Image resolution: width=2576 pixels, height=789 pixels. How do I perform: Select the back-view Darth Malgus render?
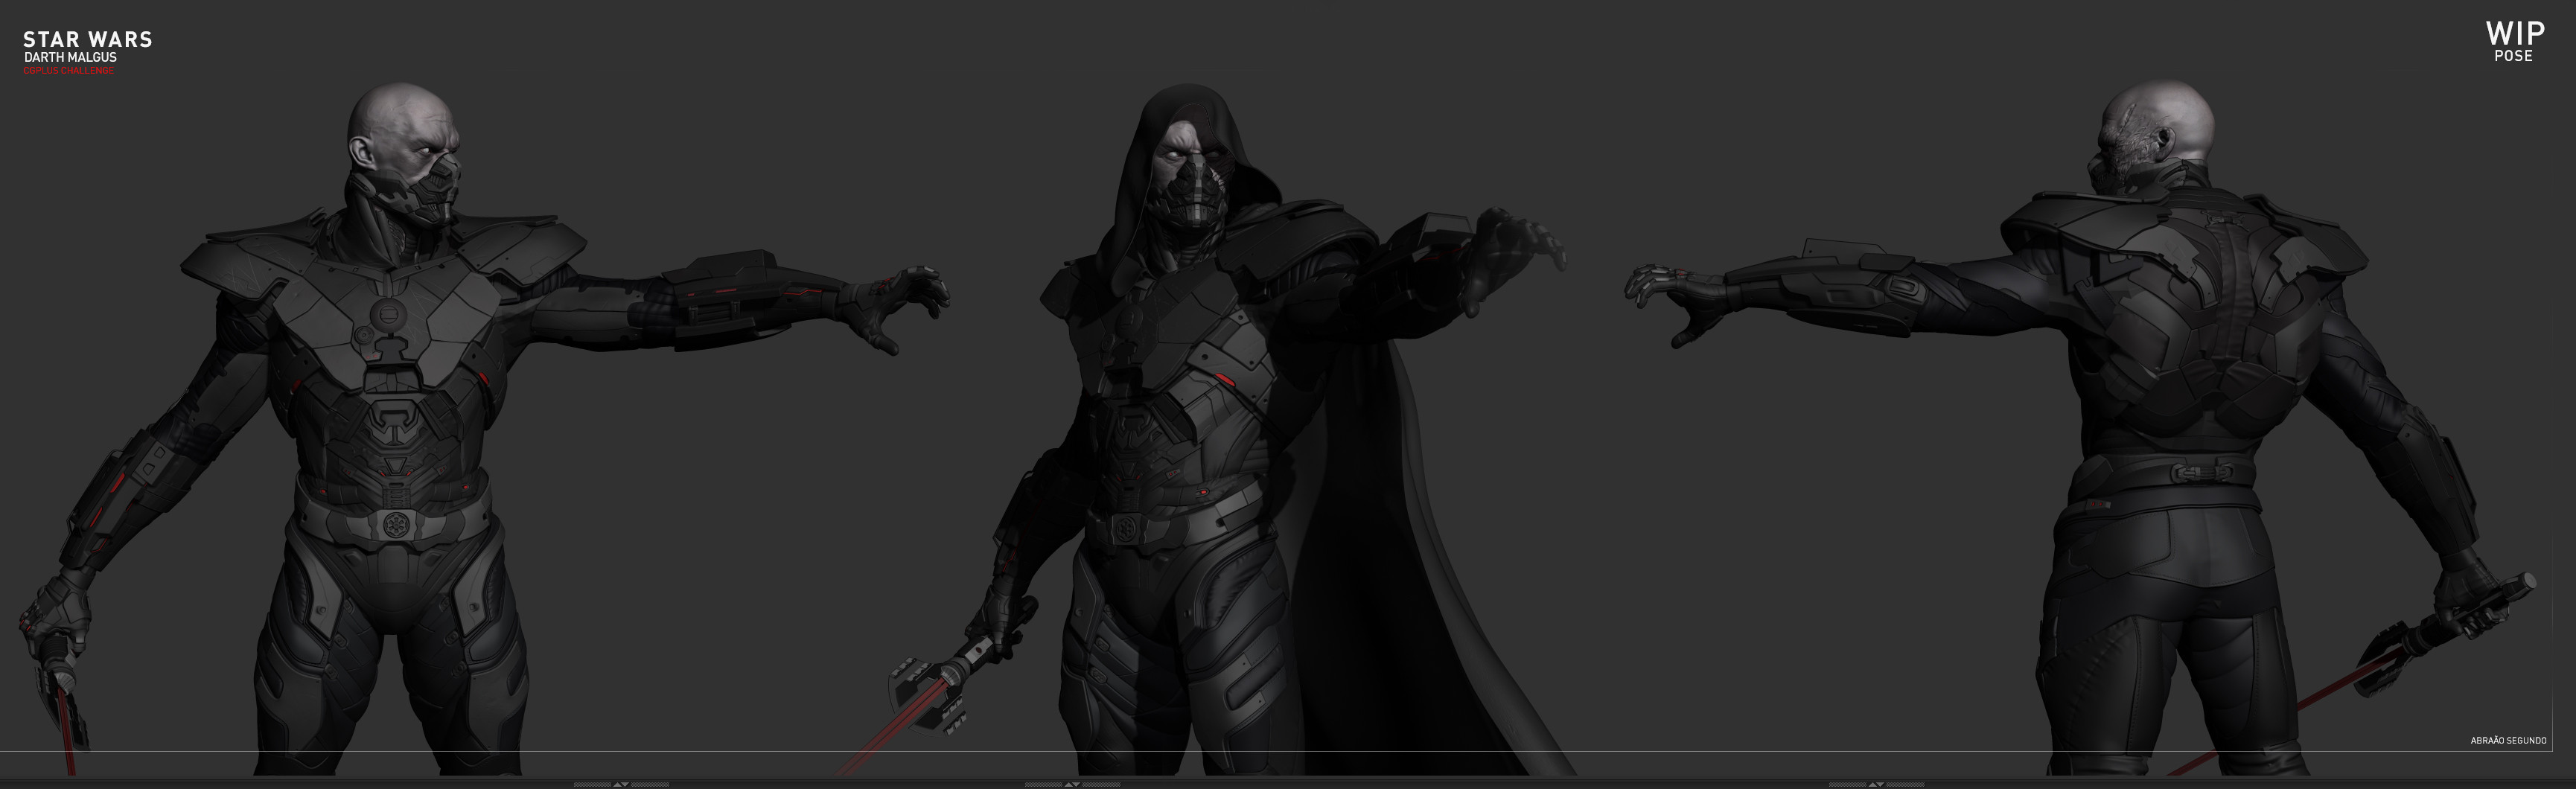pos(2080,428)
